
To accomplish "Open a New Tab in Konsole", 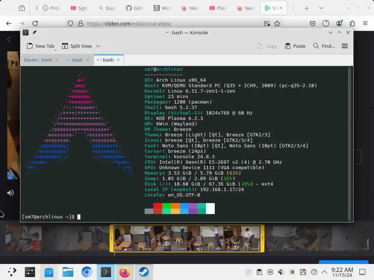I will pos(41,46).
